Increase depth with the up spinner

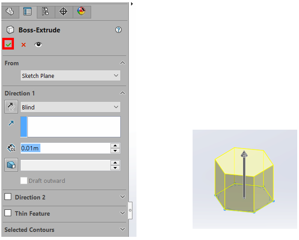click(x=115, y=145)
